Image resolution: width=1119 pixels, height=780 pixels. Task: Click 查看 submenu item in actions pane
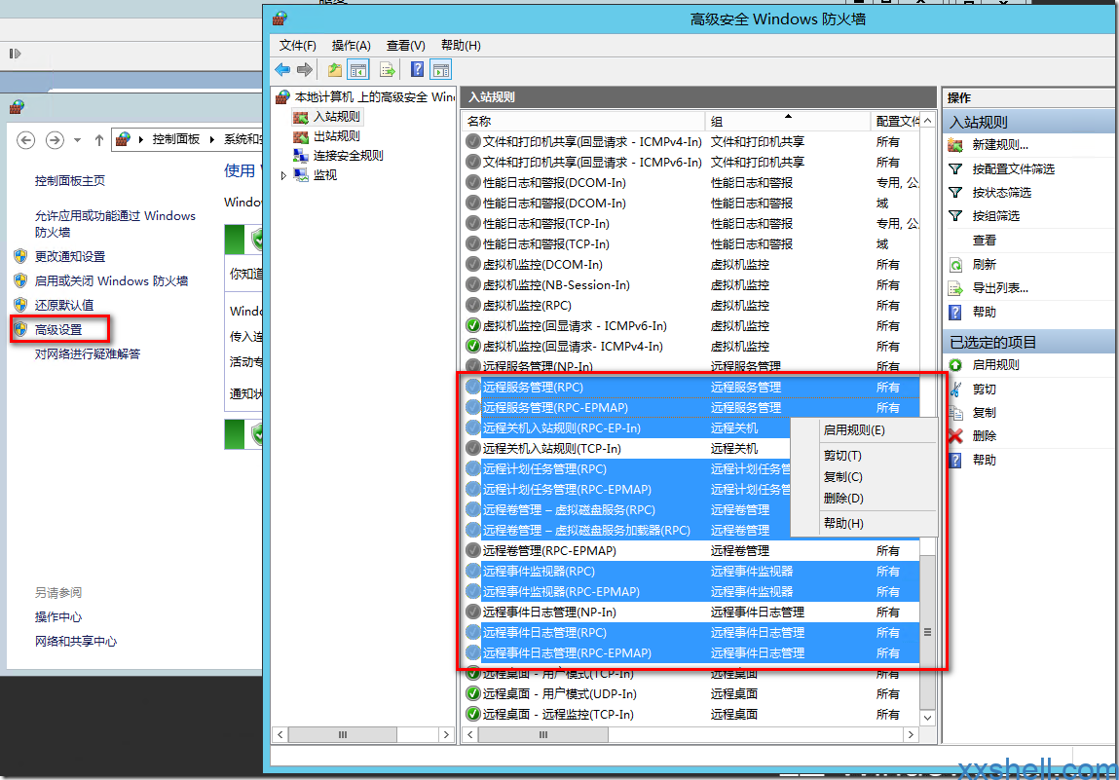[x=985, y=241]
